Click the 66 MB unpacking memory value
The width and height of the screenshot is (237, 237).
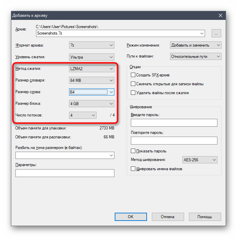(109, 137)
